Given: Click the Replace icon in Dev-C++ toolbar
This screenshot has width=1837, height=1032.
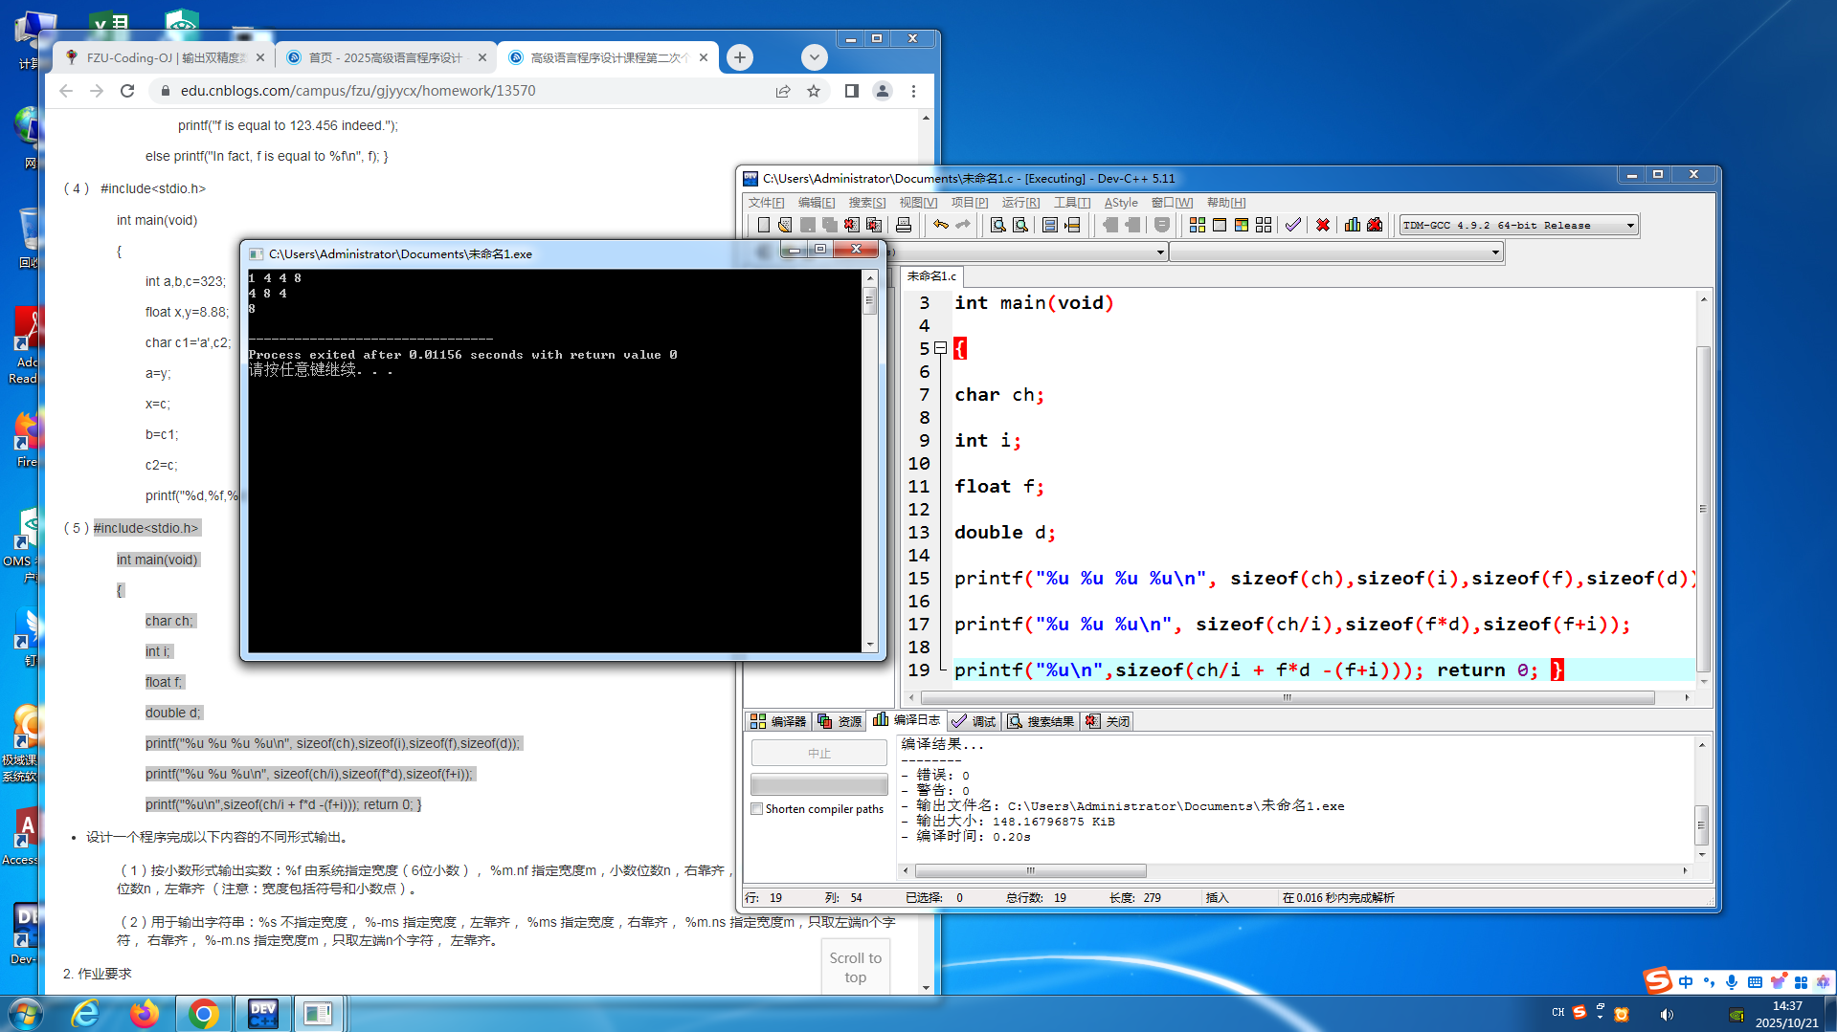Looking at the screenshot, I should 1020,225.
